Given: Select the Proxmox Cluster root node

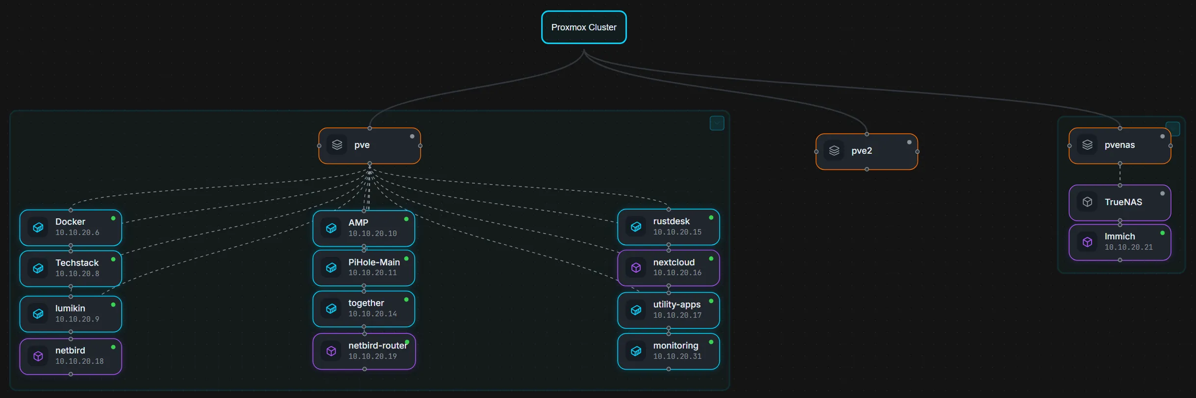Looking at the screenshot, I should [x=584, y=27].
